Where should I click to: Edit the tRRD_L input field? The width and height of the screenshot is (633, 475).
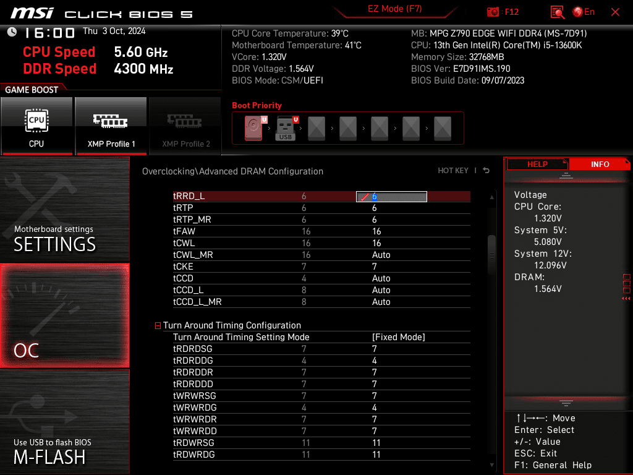[391, 197]
